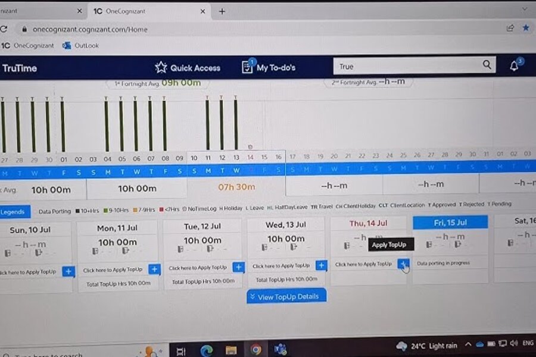Select date 11 on the timeline
Viewport: 536px width, 357px height.
208,158
